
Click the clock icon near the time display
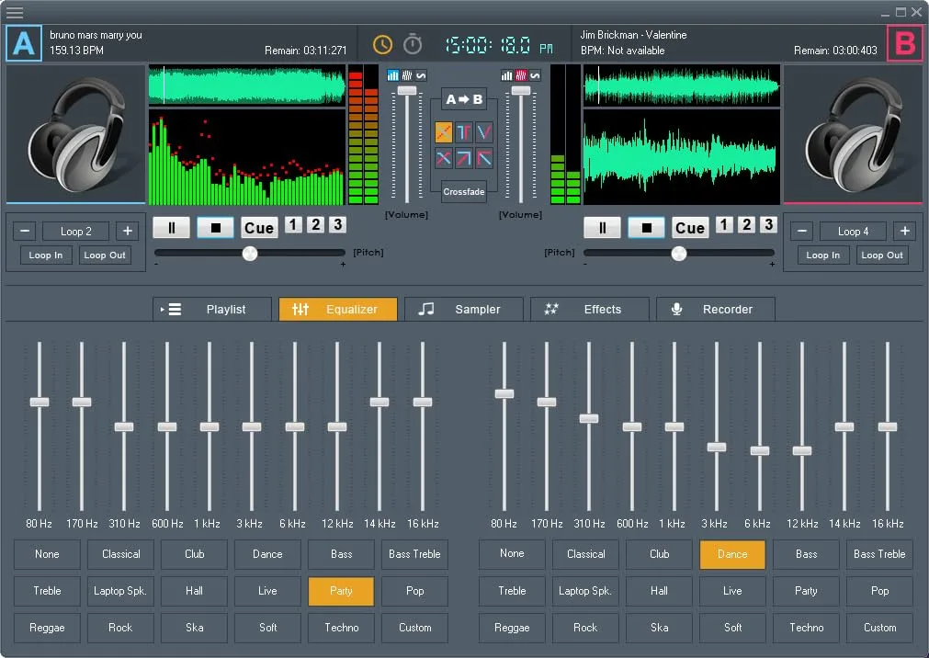382,42
